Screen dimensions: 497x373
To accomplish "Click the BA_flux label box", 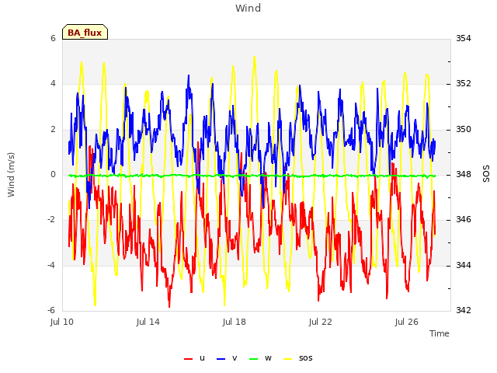I will click(x=85, y=32).
